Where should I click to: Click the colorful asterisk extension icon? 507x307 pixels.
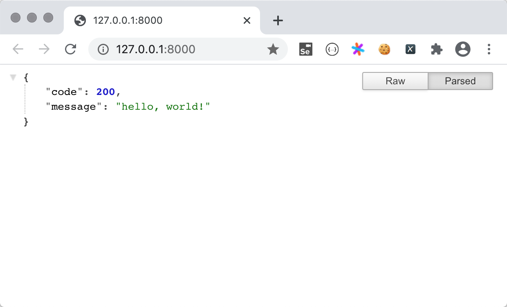[358, 50]
